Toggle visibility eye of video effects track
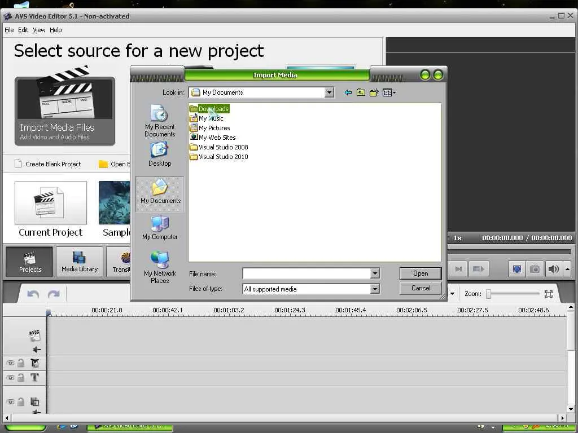The width and height of the screenshot is (578, 433). point(10,363)
